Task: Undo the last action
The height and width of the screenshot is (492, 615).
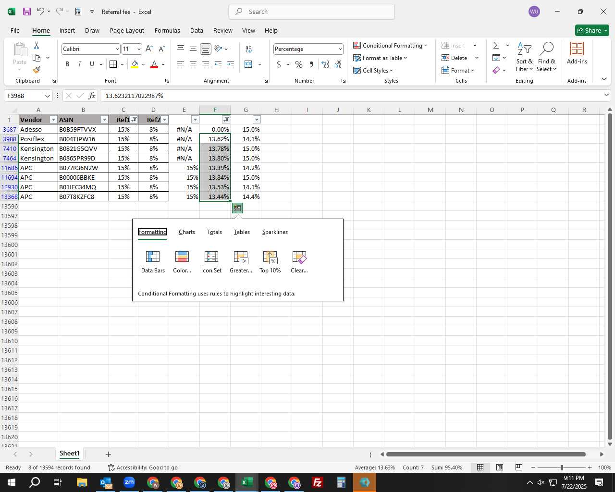Action: [x=41, y=12]
